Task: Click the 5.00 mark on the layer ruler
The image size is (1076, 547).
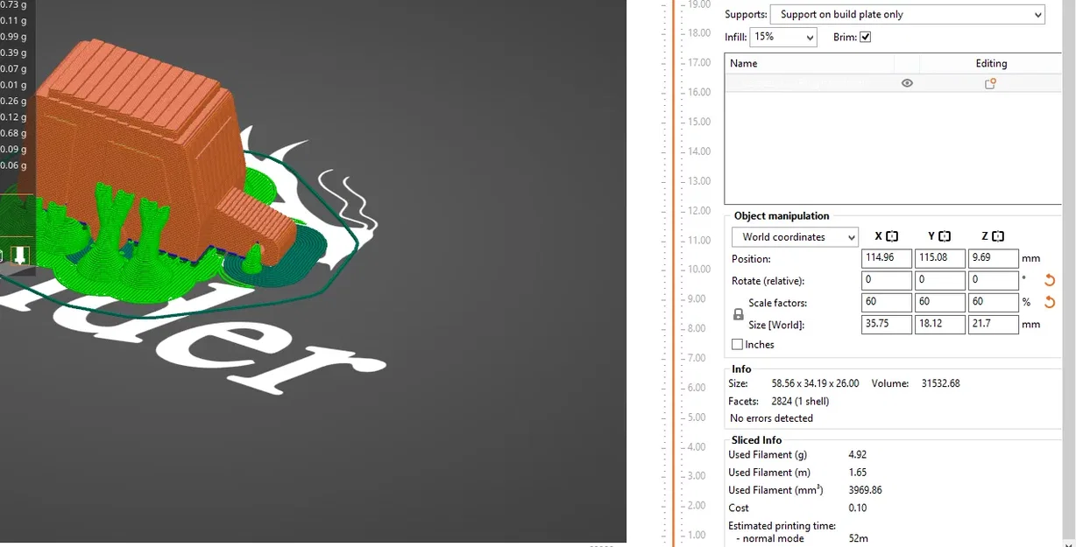Action: click(x=697, y=417)
